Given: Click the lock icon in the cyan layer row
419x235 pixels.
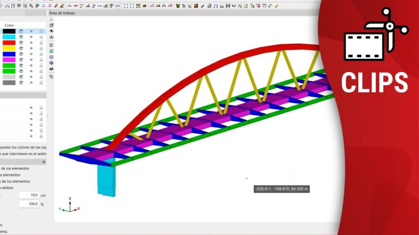Looking at the screenshot, I should 41,37.
